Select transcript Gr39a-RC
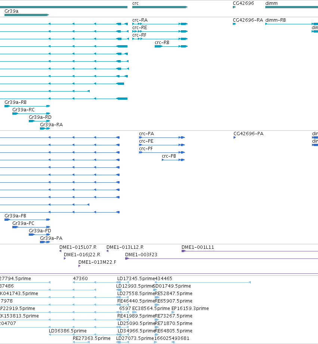The width and height of the screenshot is (318, 344). coord(31,114)
